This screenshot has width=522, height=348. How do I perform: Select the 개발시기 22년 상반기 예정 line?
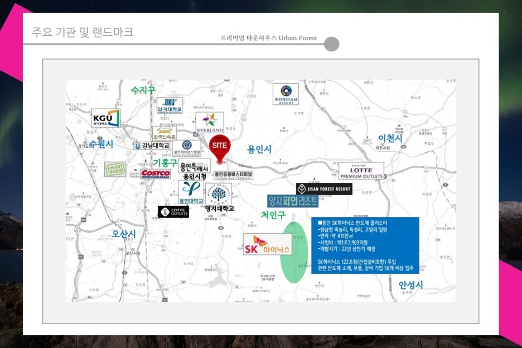[346, 249]
